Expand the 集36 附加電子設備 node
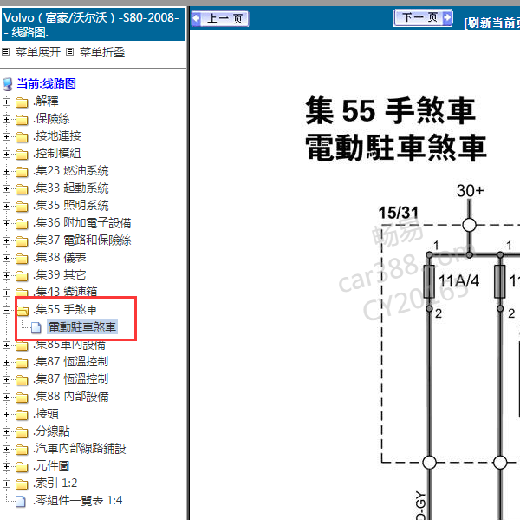Image resolution: width=520 pixels, height=520 pixels. (x=6, y=223)
